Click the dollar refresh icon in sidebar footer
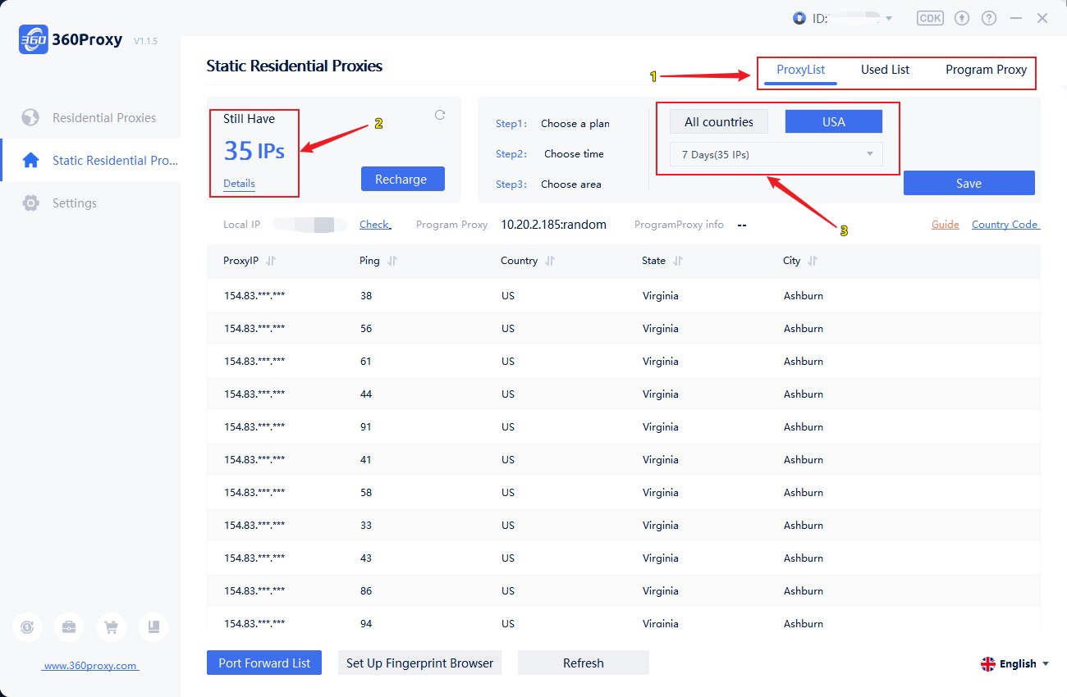The width and height of the screenshot is (1067, 697). (27, 627)
